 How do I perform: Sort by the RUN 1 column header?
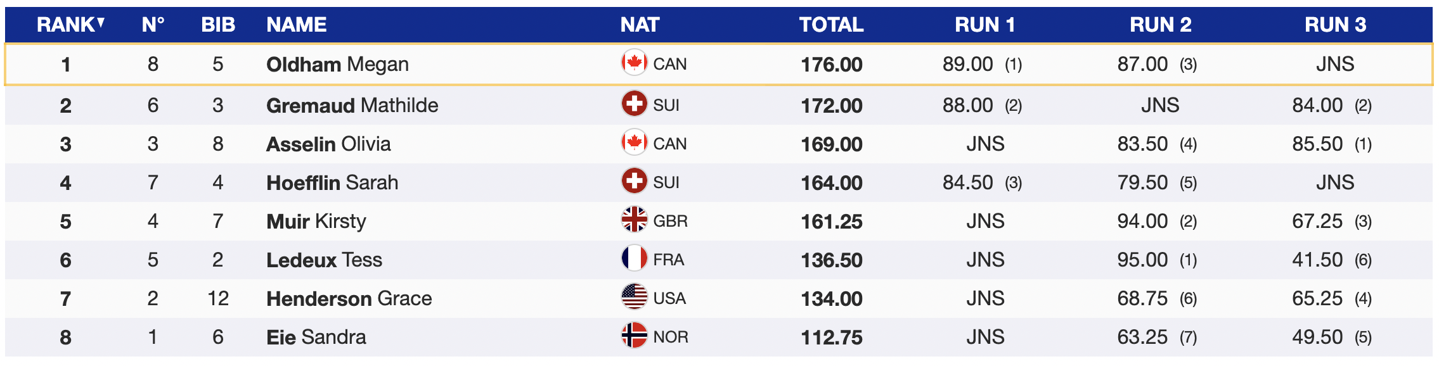[984, 25]
